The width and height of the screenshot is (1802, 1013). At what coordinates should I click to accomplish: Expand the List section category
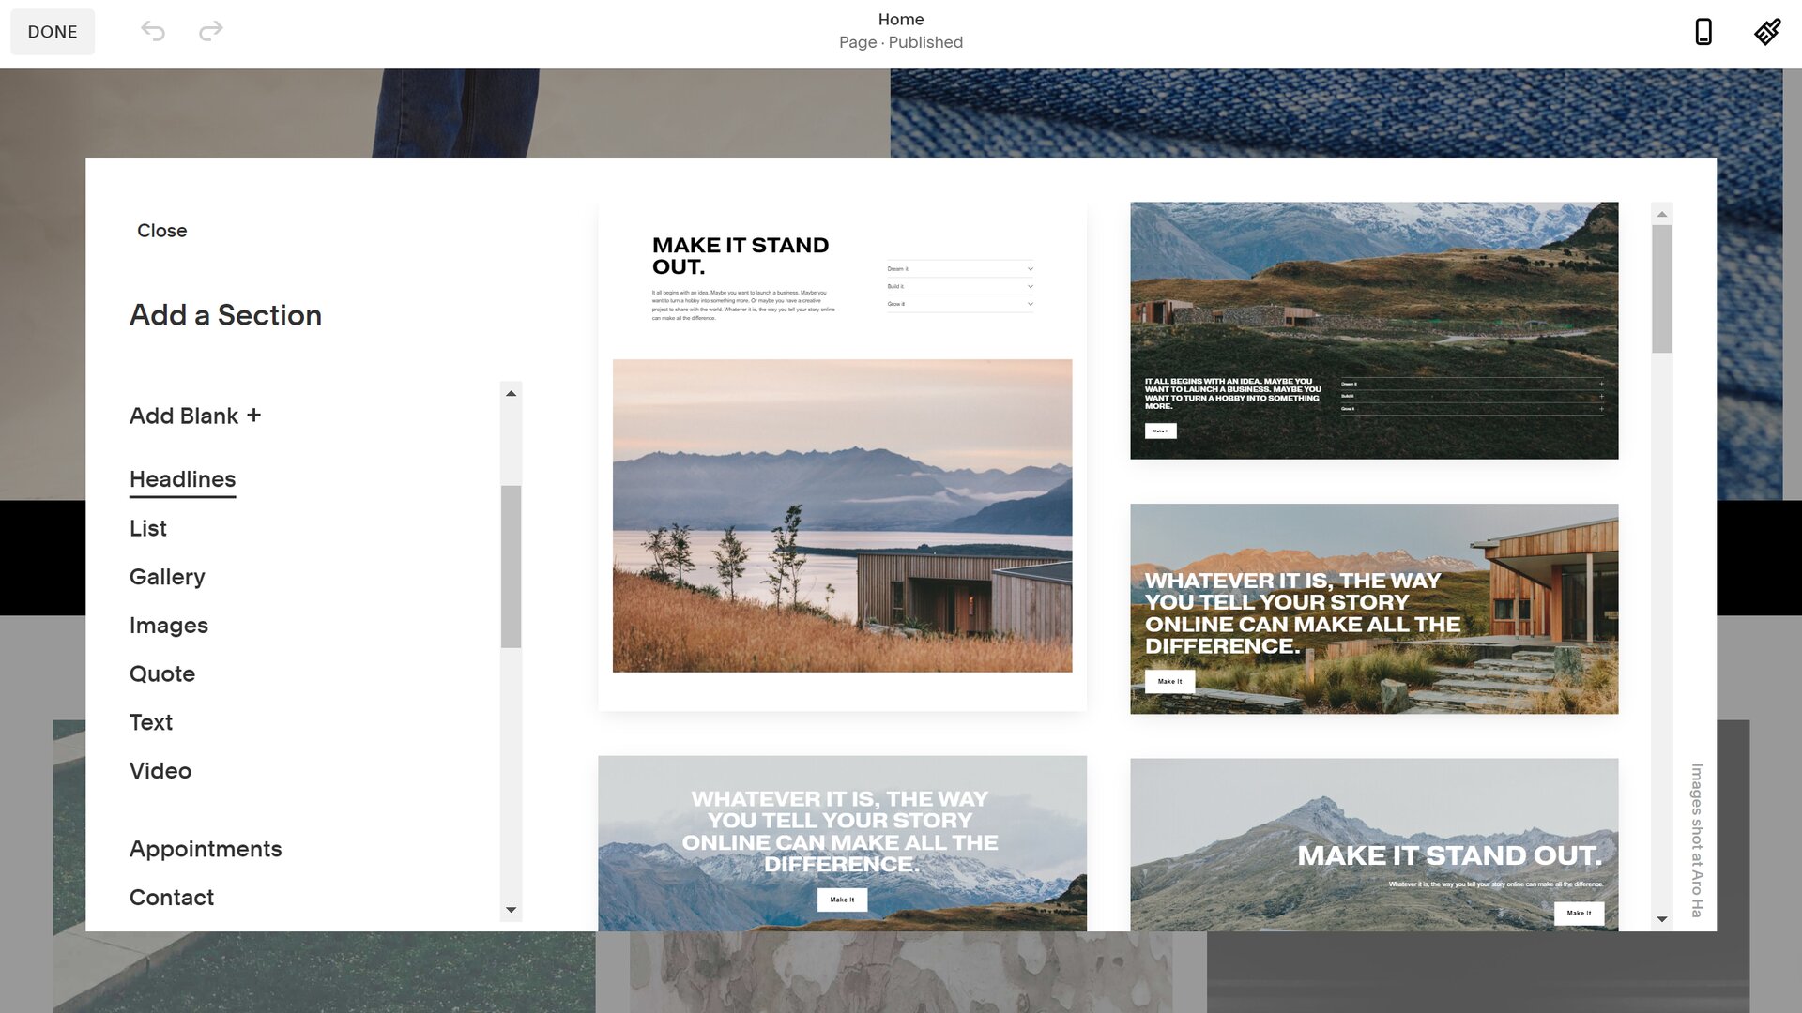(147, 528)
